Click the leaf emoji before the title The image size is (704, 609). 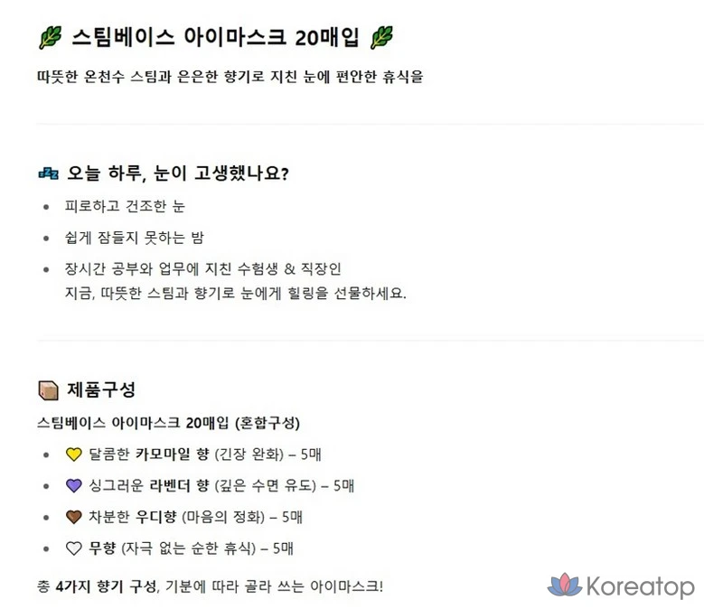pos(50,37)
